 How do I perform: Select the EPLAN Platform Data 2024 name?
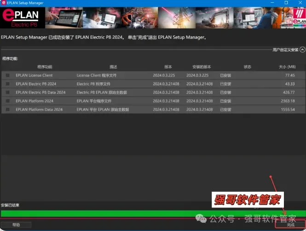pyautogui.click(x=39, y=110)
